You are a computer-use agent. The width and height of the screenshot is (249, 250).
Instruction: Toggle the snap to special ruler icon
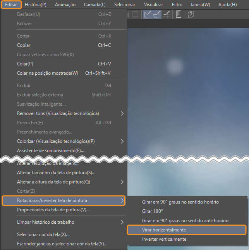(157, 14)
